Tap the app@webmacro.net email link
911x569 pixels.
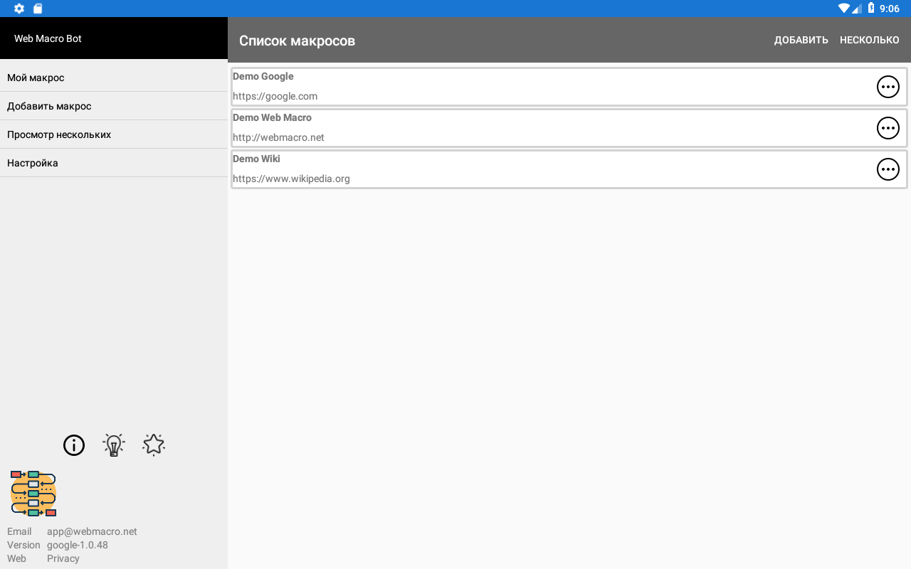92,531
